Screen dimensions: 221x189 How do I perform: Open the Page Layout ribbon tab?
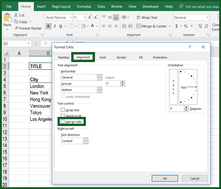point(61,6)
